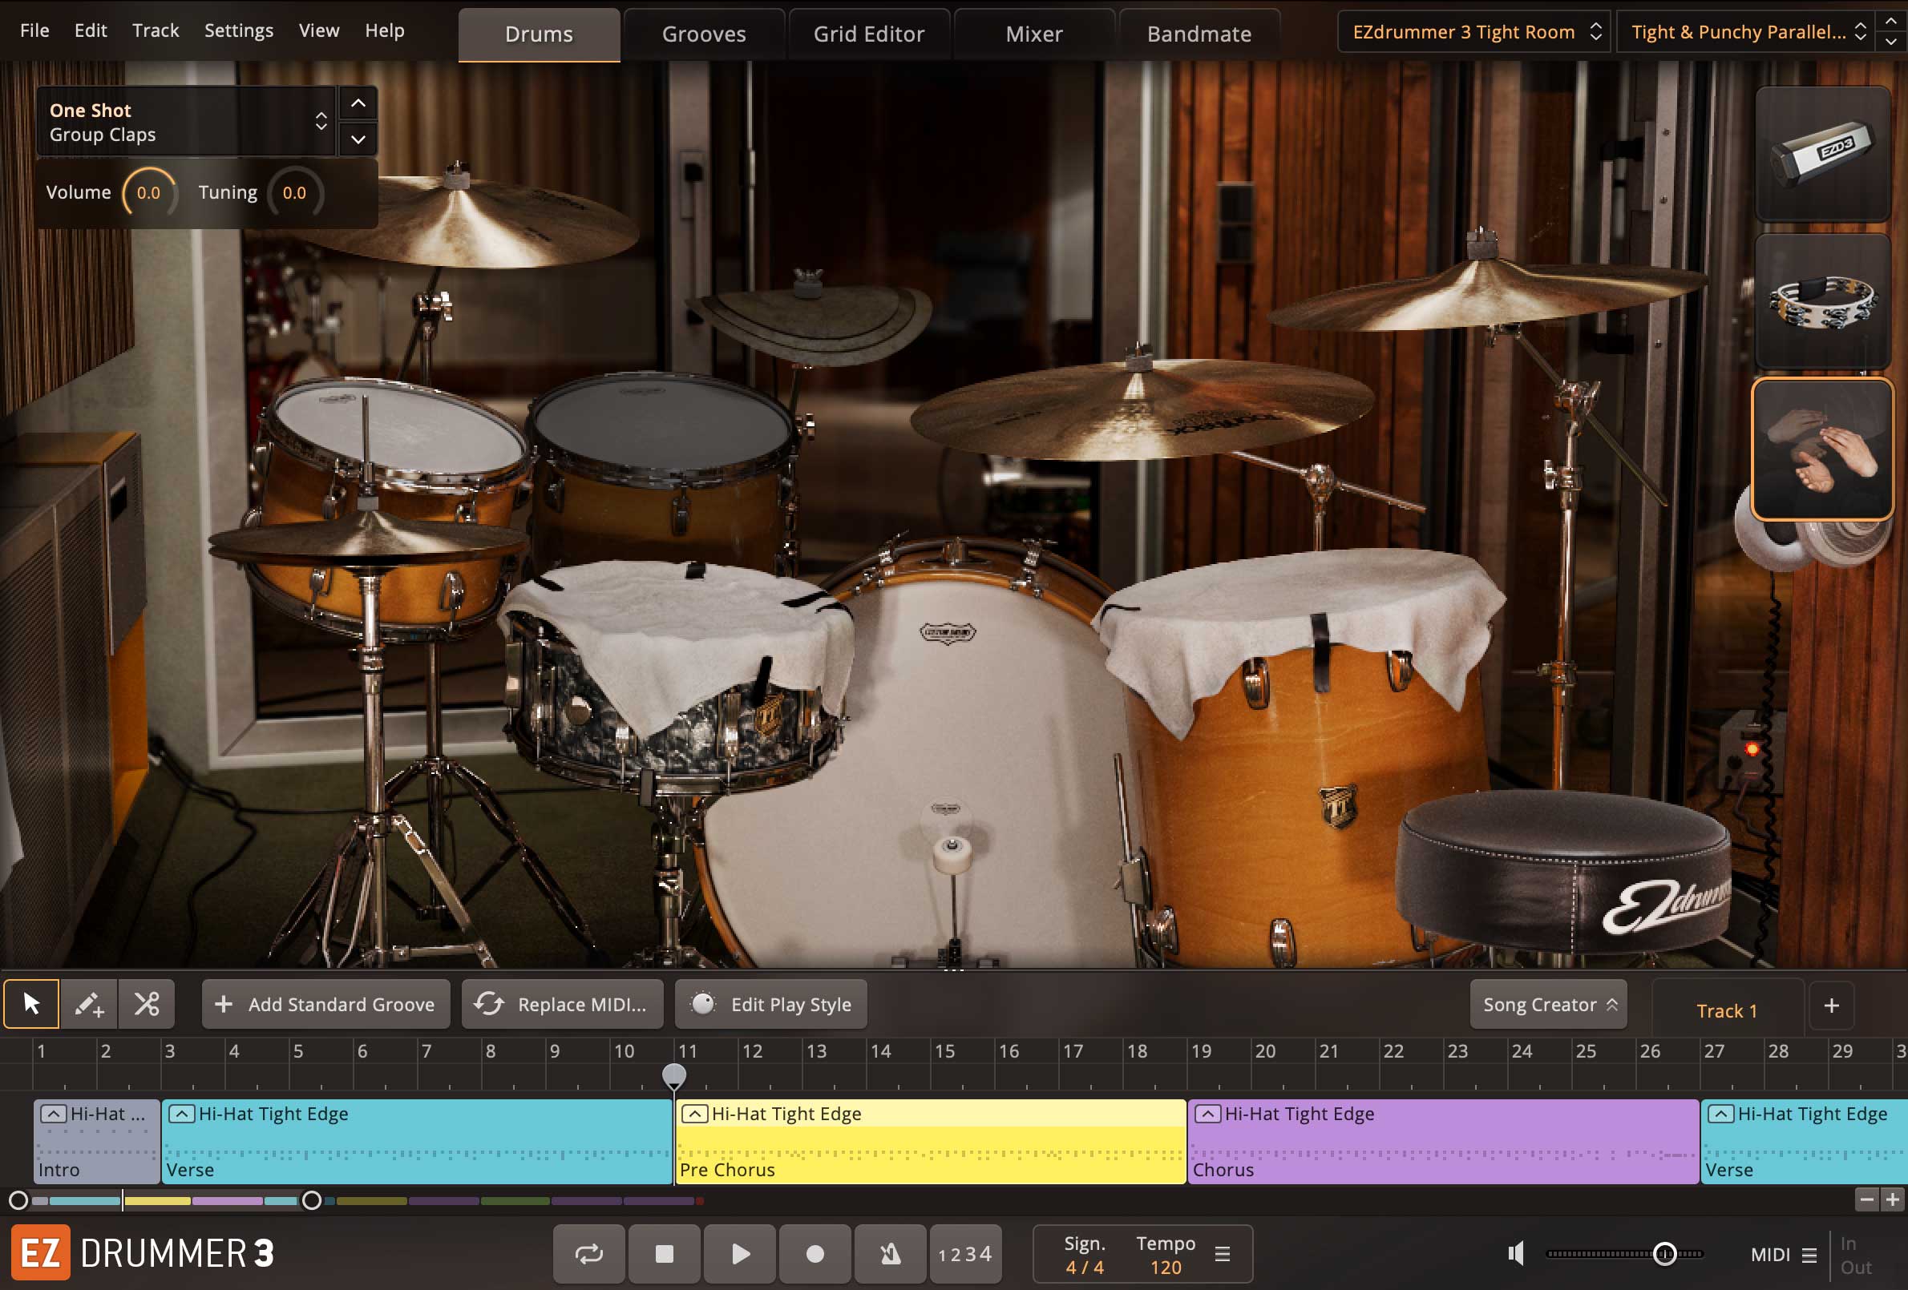The image size is (1908, 1290).
Task: Click the metronome icon
Action: [x=890, y=1253]
